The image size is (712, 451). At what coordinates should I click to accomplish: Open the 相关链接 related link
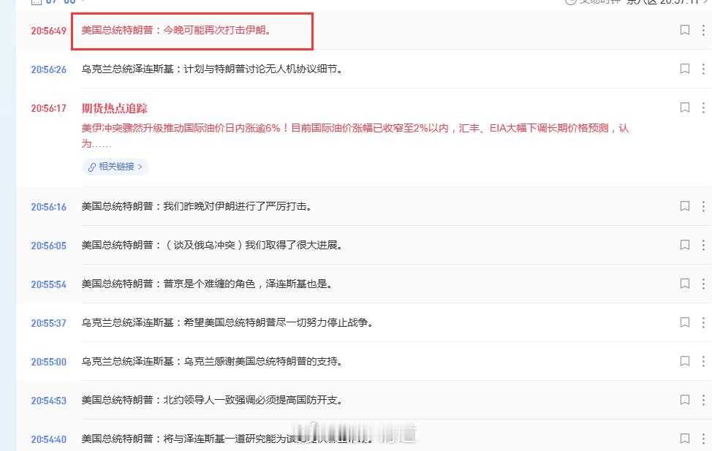(x=115, y=167)
